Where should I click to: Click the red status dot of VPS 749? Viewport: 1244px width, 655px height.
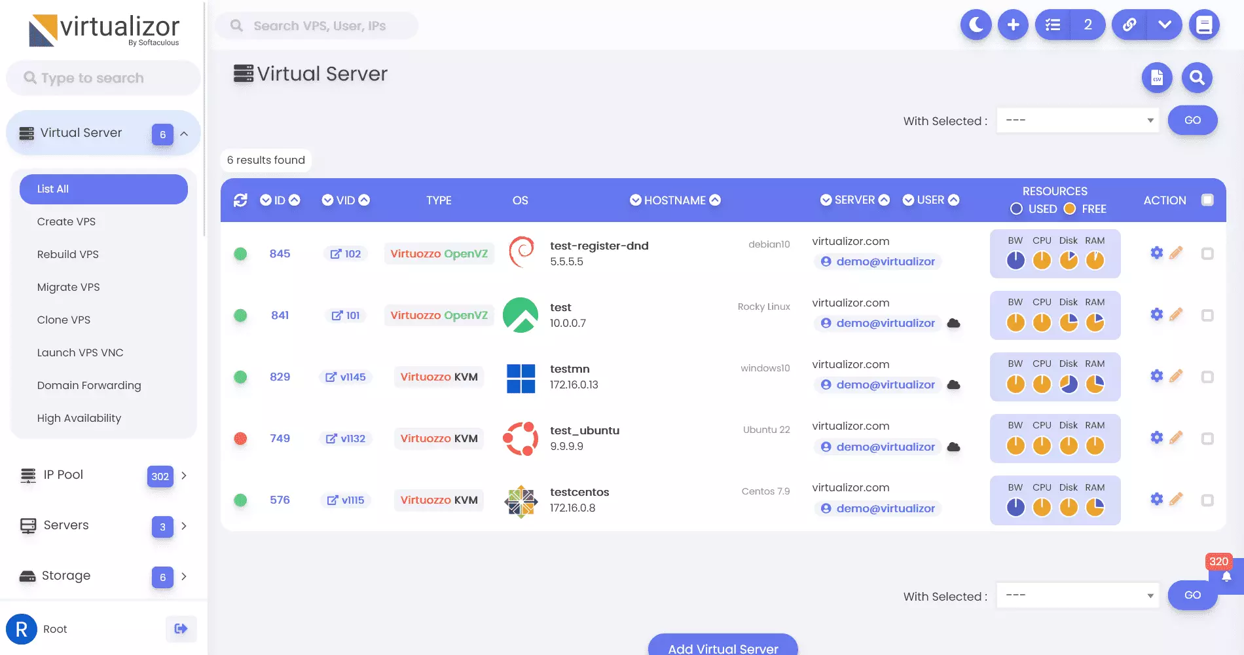[x=240, y=438]
